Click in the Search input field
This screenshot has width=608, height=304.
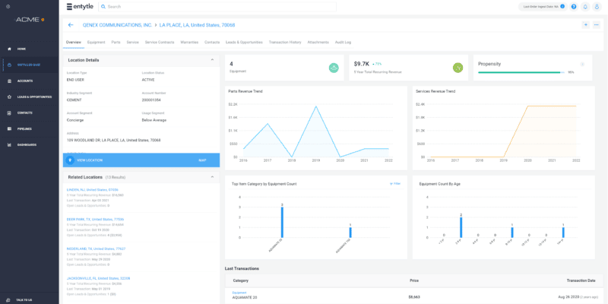(x=217, y=7)
